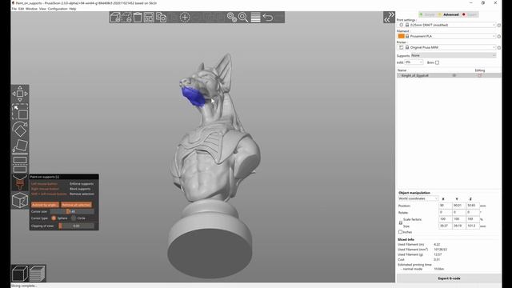Screen dimensions: 512x288
Task: Select Circle cursor type
Action: click(x=74, y=218)
